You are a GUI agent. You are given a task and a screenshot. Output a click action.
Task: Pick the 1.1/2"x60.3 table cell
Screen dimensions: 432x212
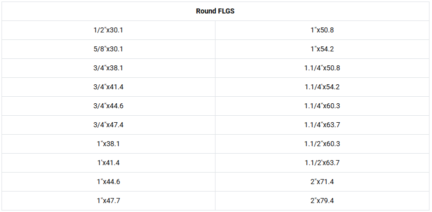(322, 144)
